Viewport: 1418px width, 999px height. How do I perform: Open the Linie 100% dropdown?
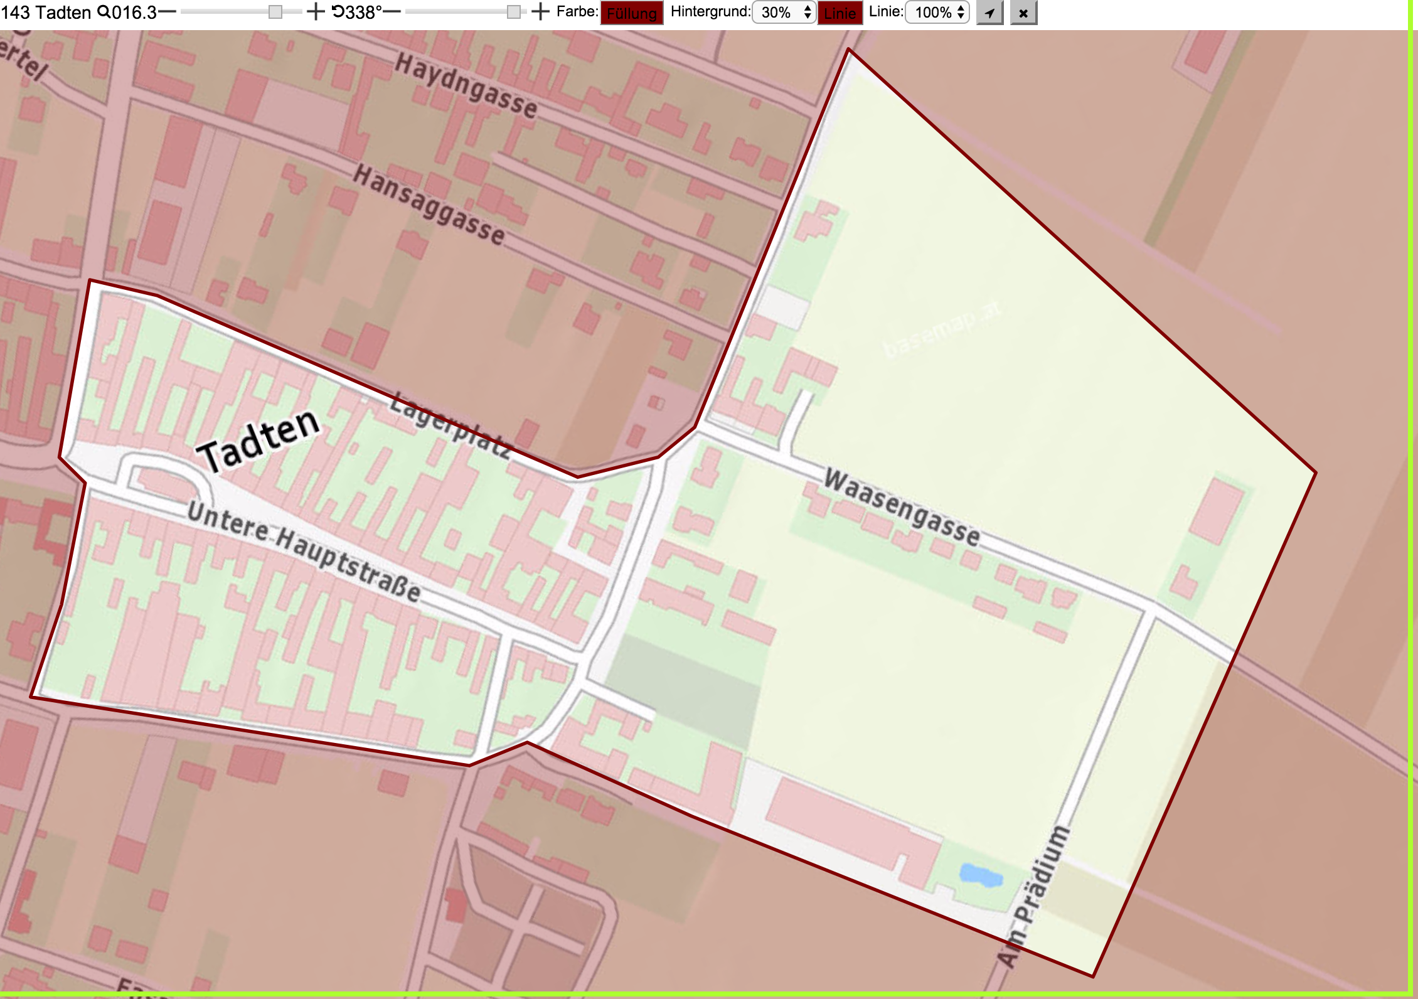click(937, 13)
